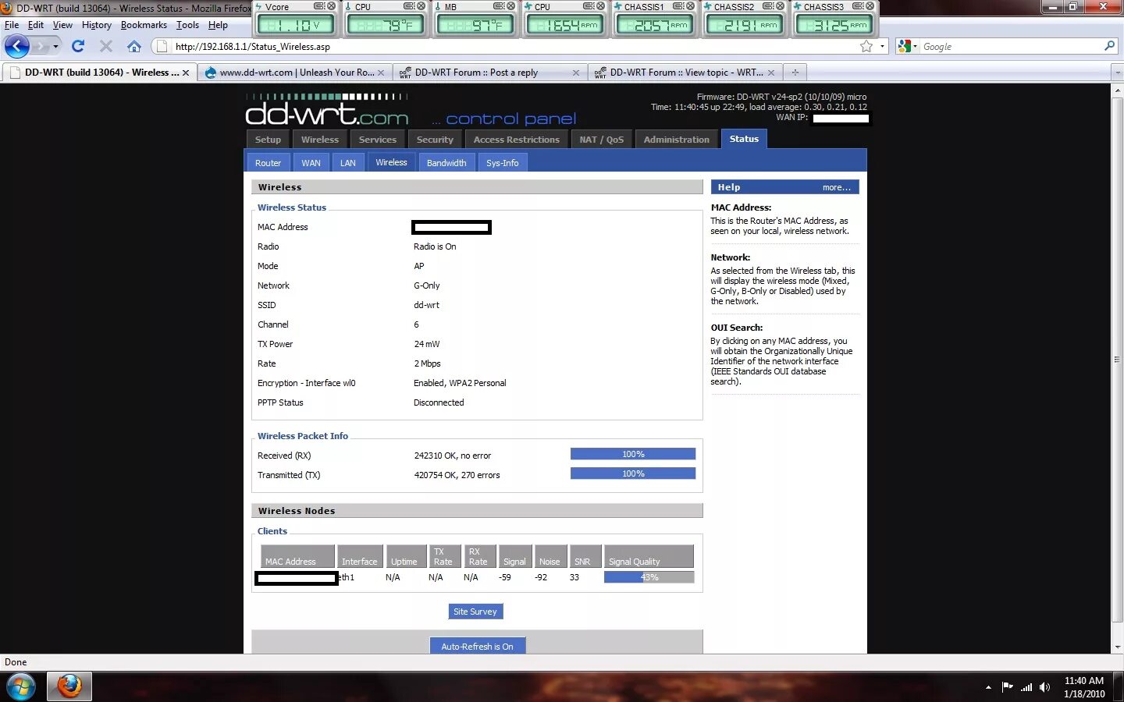This screenshot has width=1124, height=702.
Task: Show hidden tray icons arrow
Action: click(988, 687)
